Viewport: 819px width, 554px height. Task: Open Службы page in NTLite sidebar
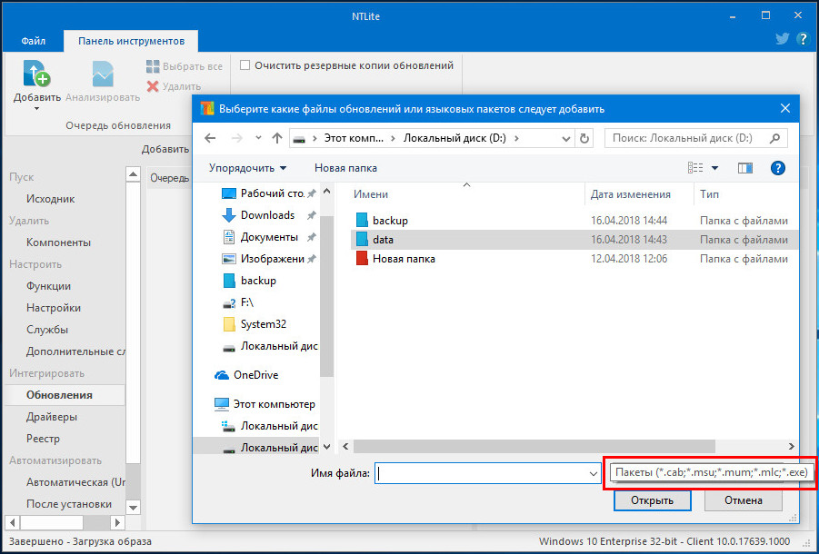[47, 330]
